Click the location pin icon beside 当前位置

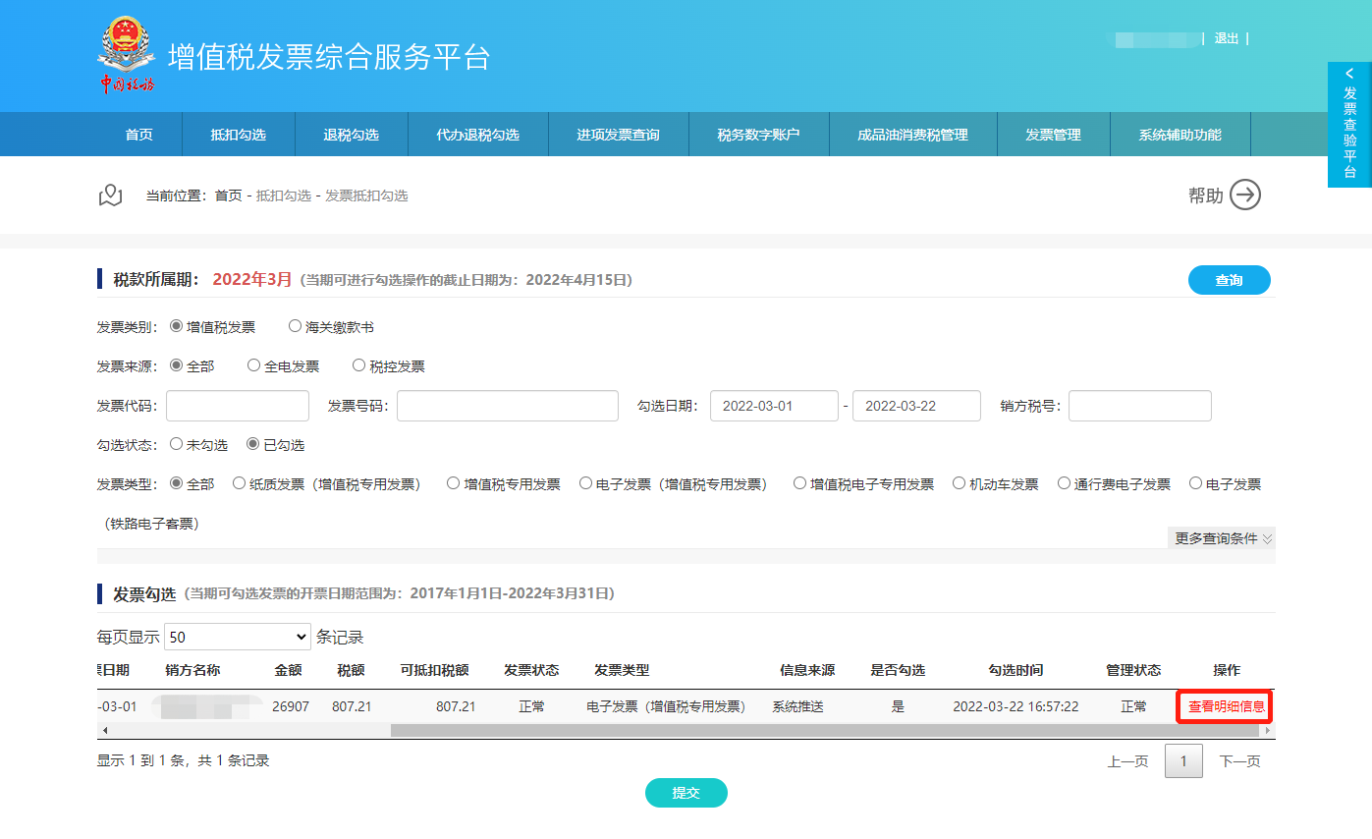(x=111, y=196)
